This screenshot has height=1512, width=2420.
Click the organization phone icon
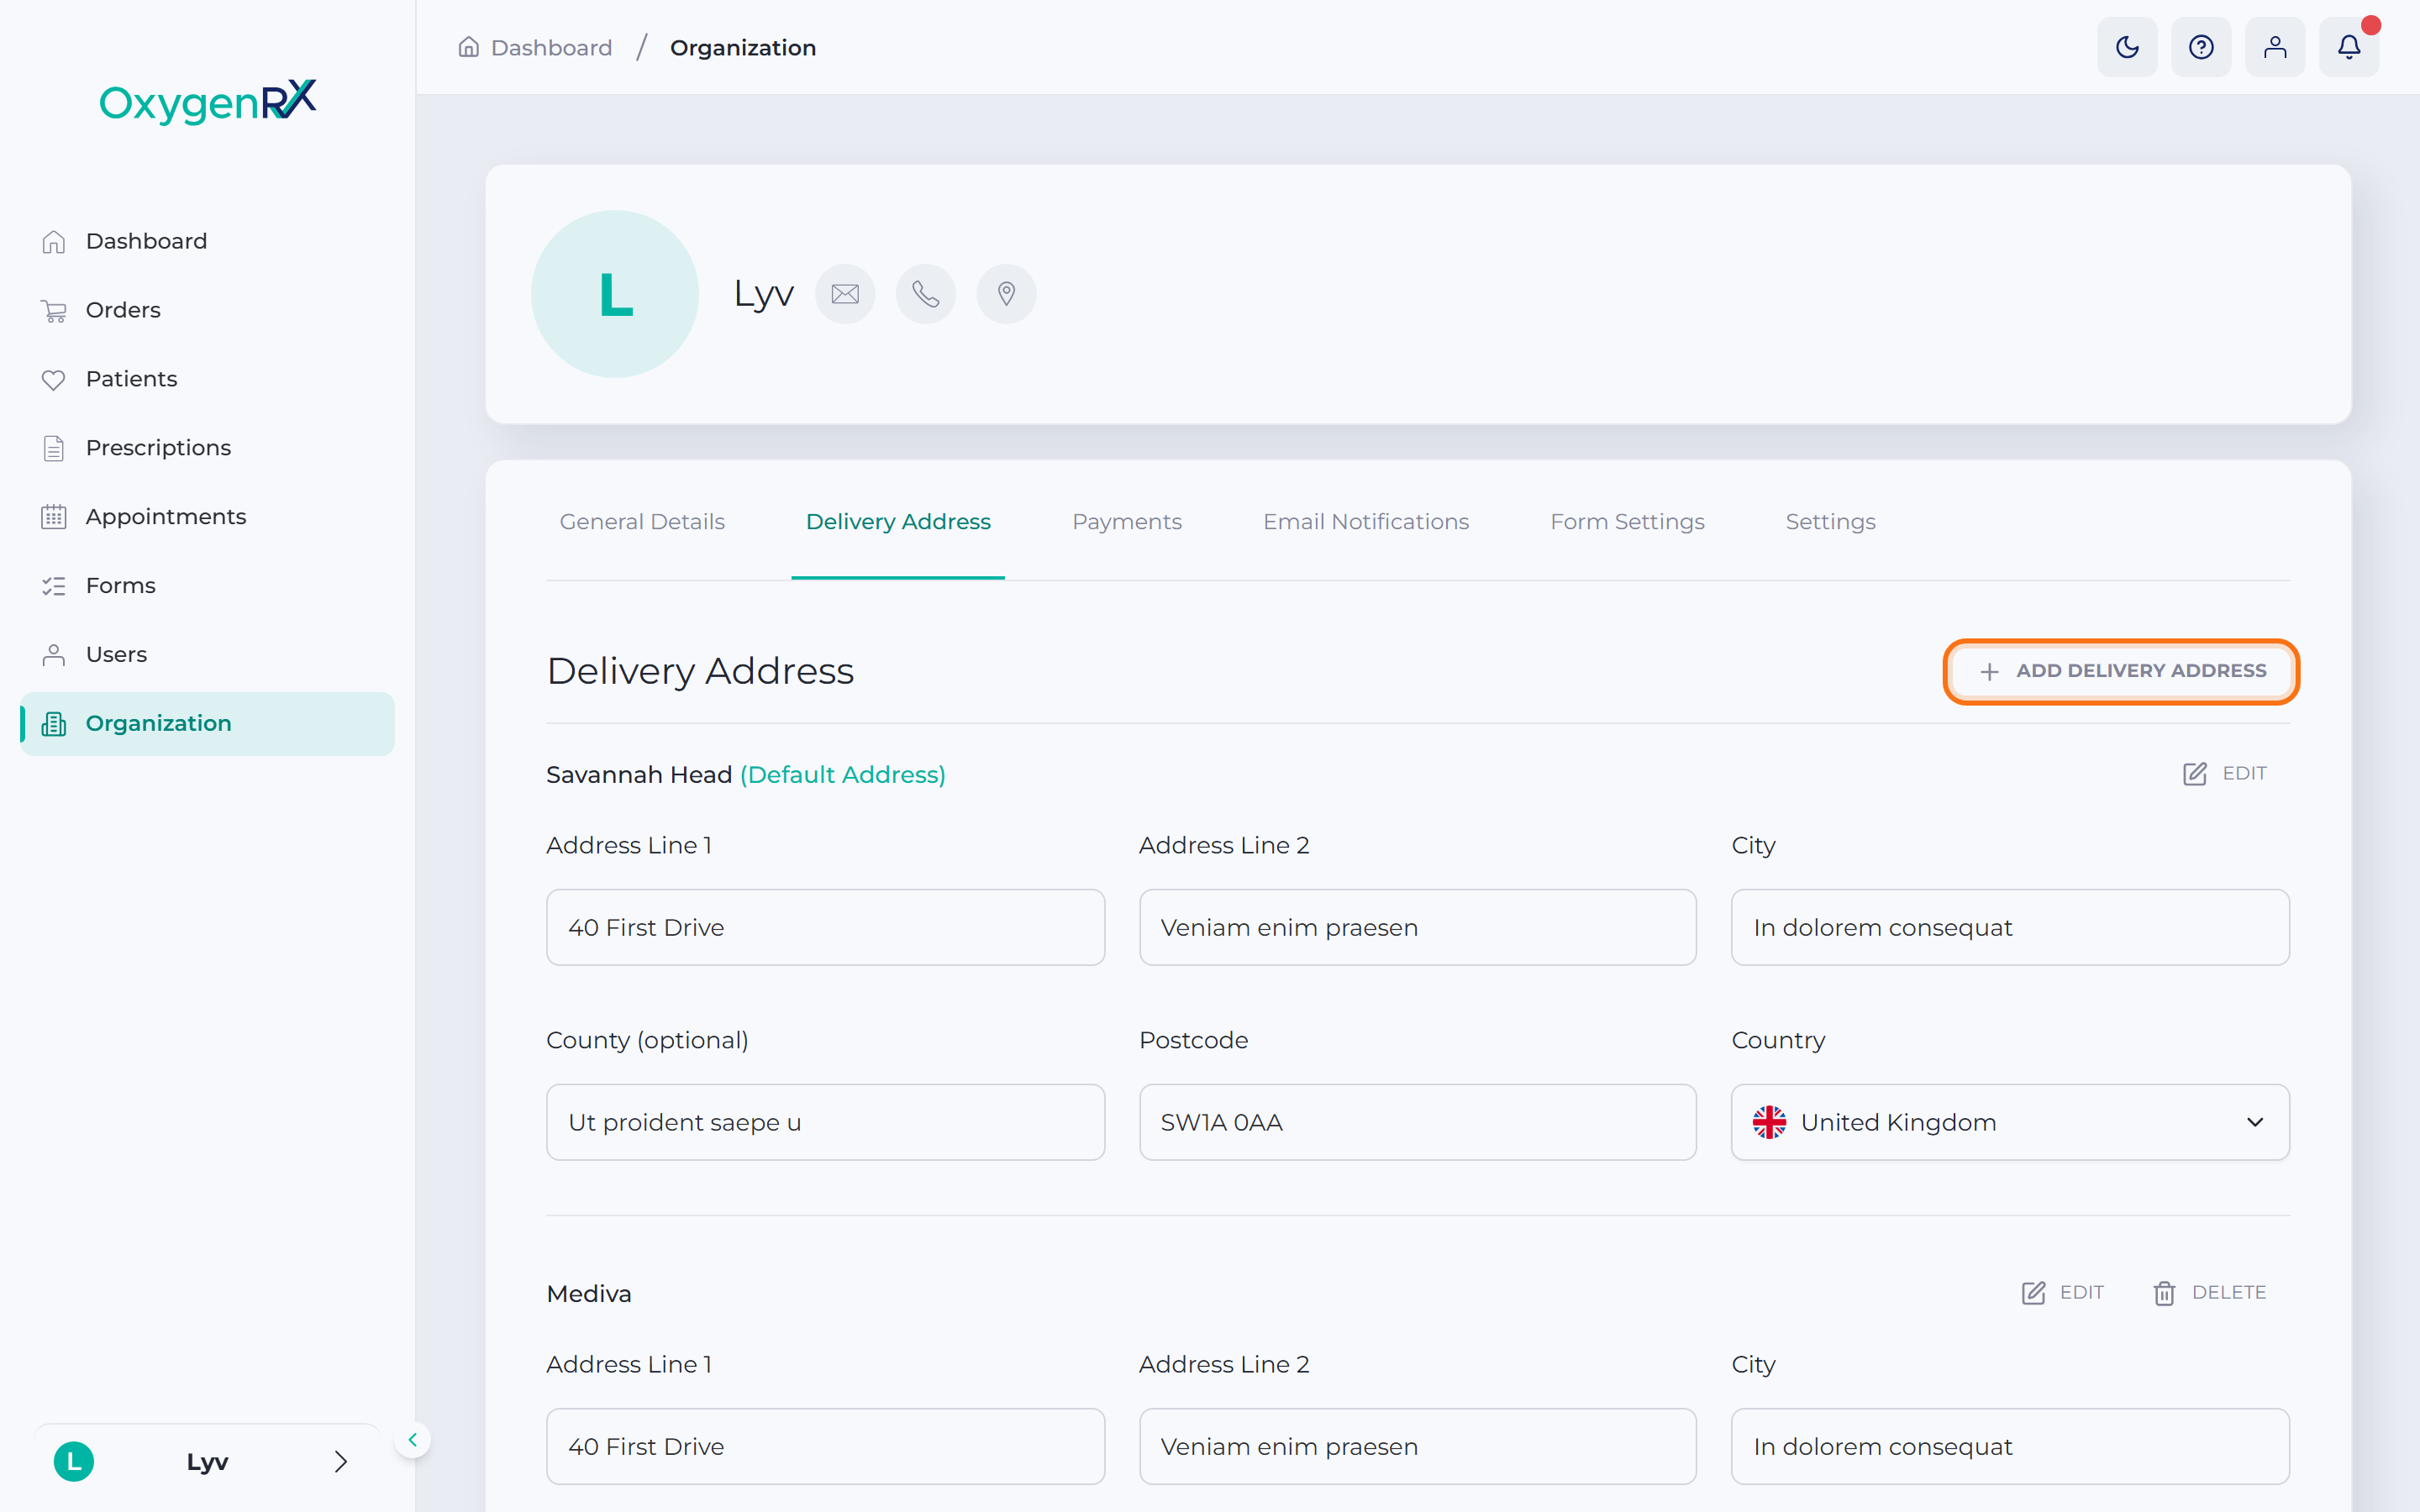(x=926, y=294)
